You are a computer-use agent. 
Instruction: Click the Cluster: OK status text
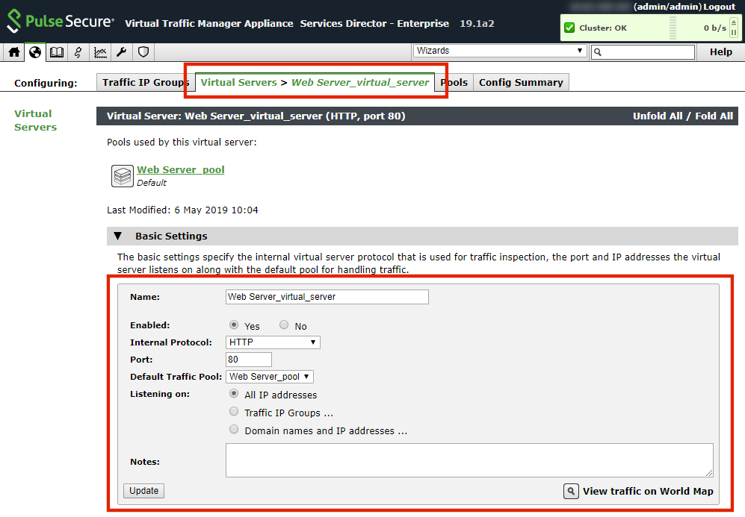603,28
